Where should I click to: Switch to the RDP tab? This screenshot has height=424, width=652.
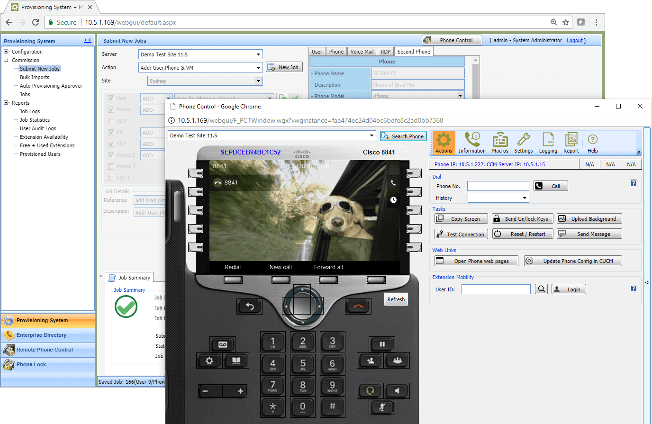386,52
